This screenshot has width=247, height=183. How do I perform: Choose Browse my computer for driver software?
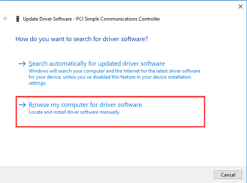(110, 112)
